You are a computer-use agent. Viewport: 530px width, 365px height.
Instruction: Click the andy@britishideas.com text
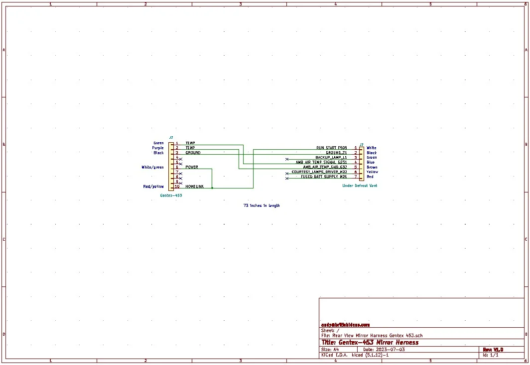(346, 325)
